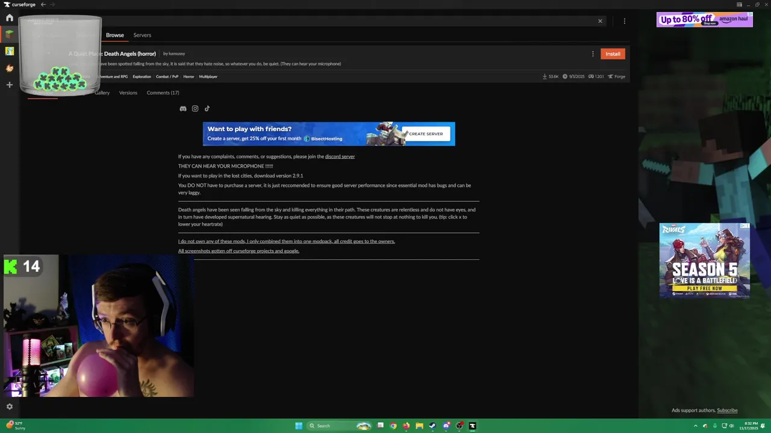771x433 pixels.
Task: Click 'THEY CAN HEAR YOUR MICROPHONE' text line
Action: [x=225, y=166]
